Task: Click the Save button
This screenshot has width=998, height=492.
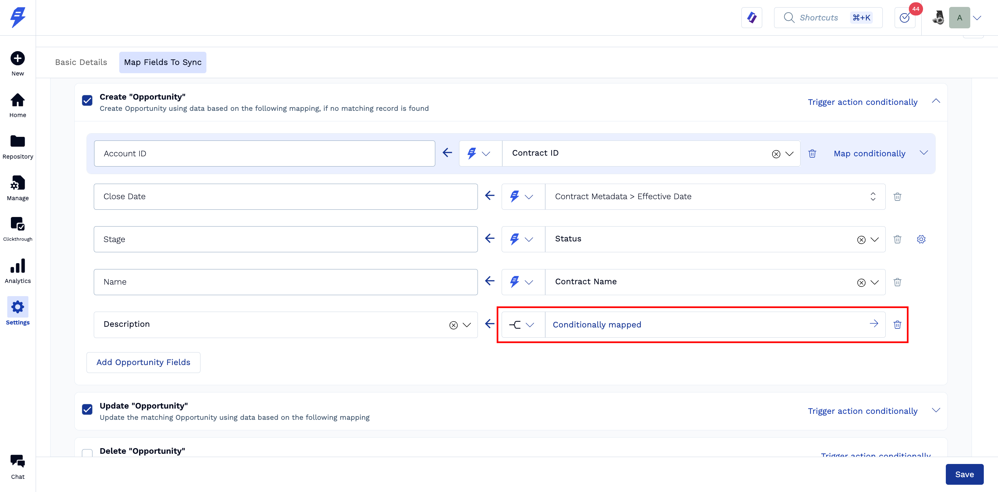Action: coord(964,474)
